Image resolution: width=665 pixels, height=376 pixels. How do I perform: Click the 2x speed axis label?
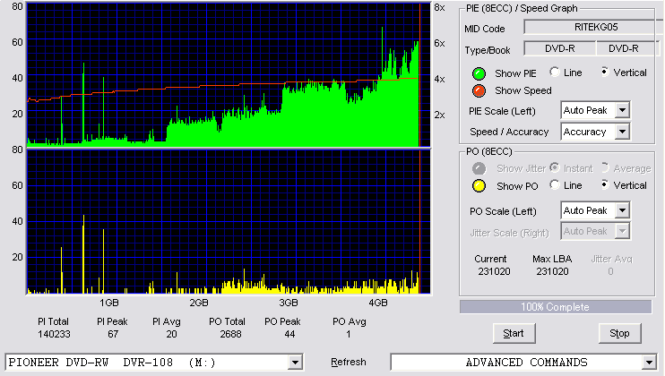click(439, 115)
